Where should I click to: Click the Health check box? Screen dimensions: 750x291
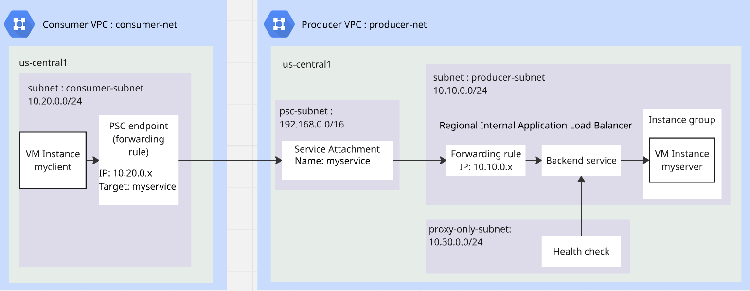click(x=581, y=251)
